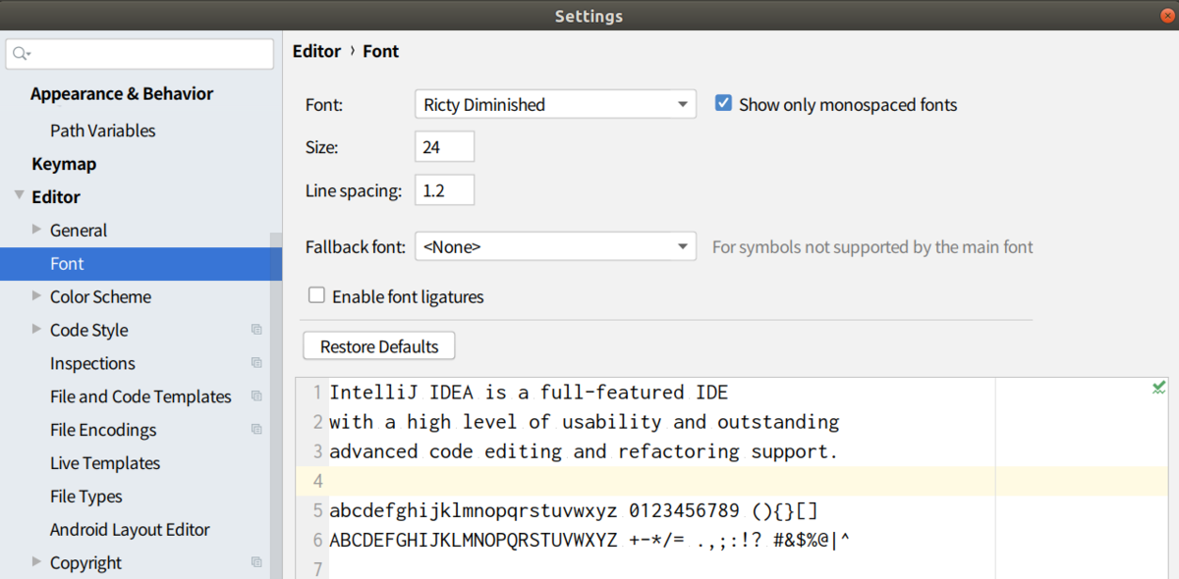Click preview line with uppercase ABCDEFGHIJKLMNOPQRSTUVWXYZ
Screen dimensions: 1179x579
tap(589, 540)
